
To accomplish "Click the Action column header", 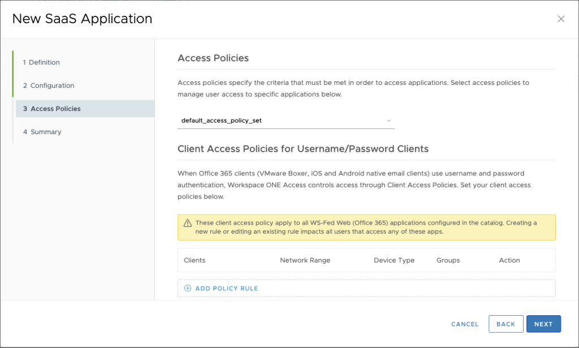I will point(509,260).
